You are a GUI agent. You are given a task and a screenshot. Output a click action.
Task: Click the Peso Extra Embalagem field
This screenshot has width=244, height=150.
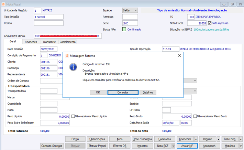55,123
